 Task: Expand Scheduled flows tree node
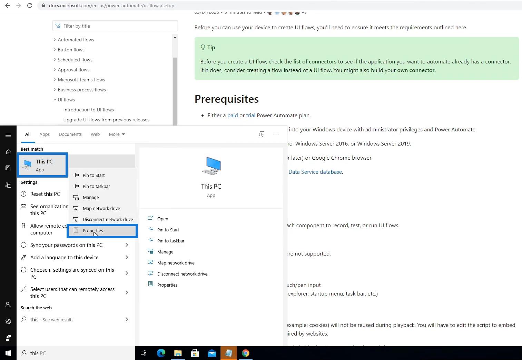point(55,60)
